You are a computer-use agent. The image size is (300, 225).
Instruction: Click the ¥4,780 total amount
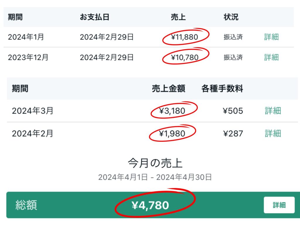(x=150, y=205)
